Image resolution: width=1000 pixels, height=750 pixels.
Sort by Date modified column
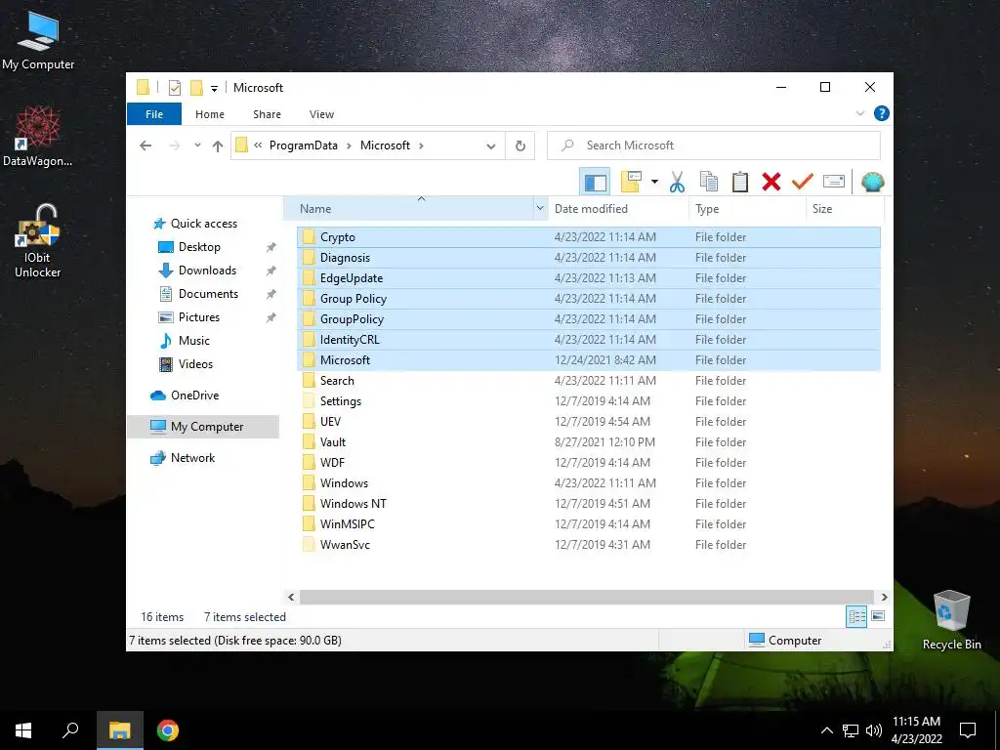pyautogui.click(x=618, y=209)
